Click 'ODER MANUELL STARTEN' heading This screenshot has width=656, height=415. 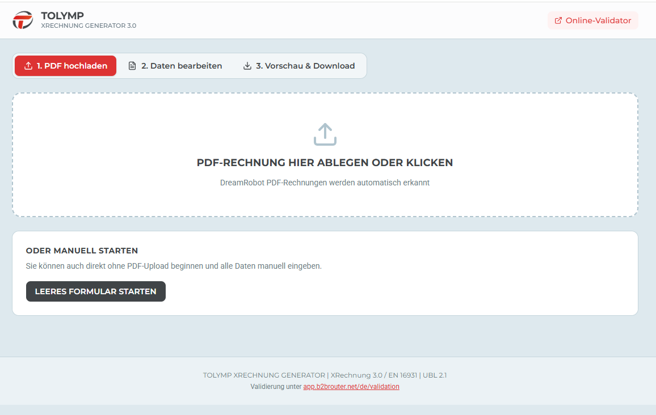[x=82, y=251]
